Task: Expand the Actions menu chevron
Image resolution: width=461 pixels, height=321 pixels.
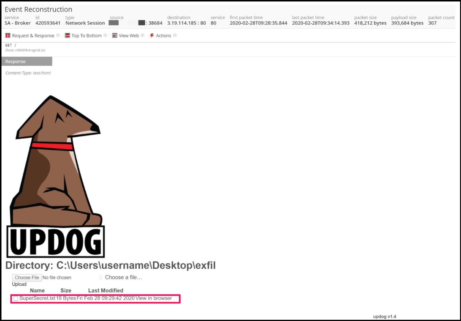Action: [x=175, y=35]
